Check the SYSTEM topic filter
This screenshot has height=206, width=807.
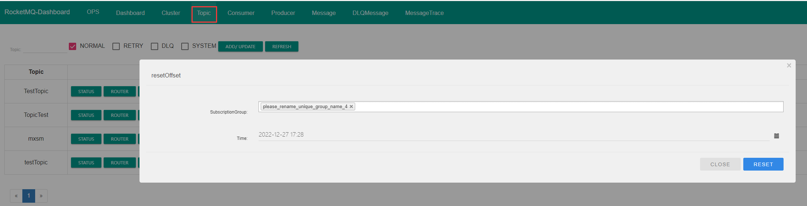click(185, 46)
